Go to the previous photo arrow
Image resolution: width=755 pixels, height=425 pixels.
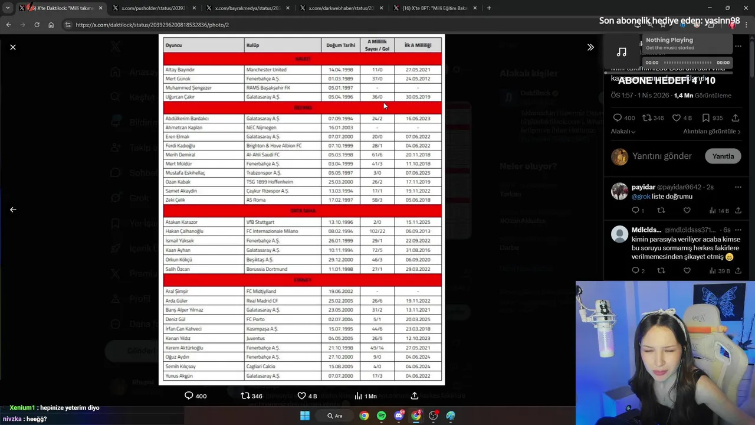pos(13,210)
